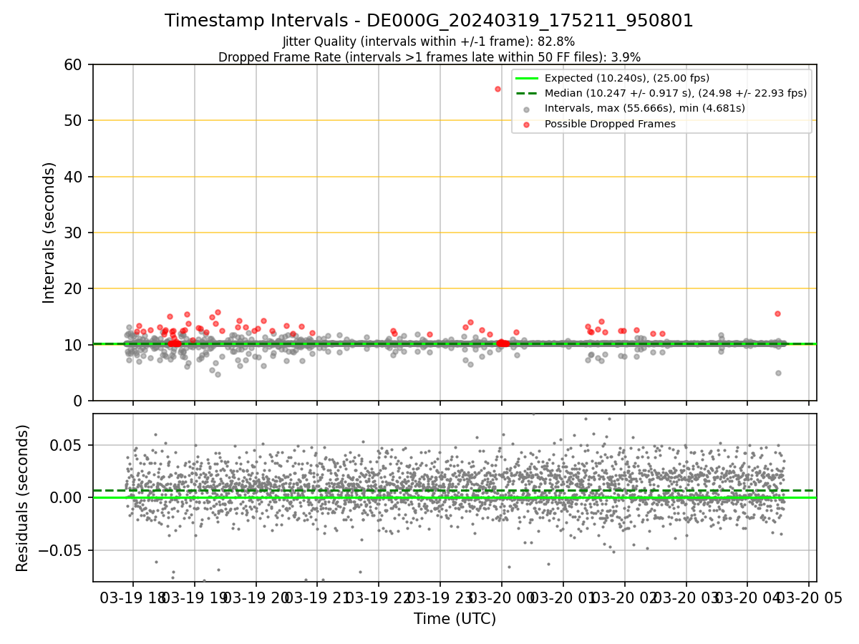This screenshot has height=644, width=859.
Task: Click the gray minimum point below 5 seconds at far right
Action: (x=778, y=373)
